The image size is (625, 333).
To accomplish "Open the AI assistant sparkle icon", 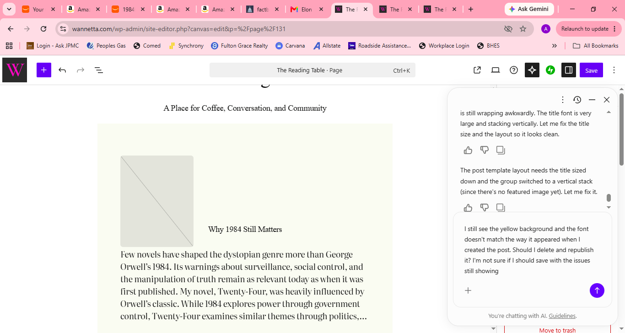I will coord(532,70).
